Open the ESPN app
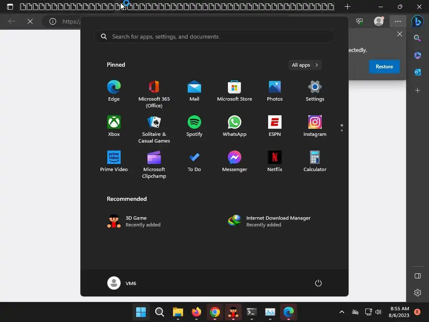 pyautogui.click(x=275, y=126)
